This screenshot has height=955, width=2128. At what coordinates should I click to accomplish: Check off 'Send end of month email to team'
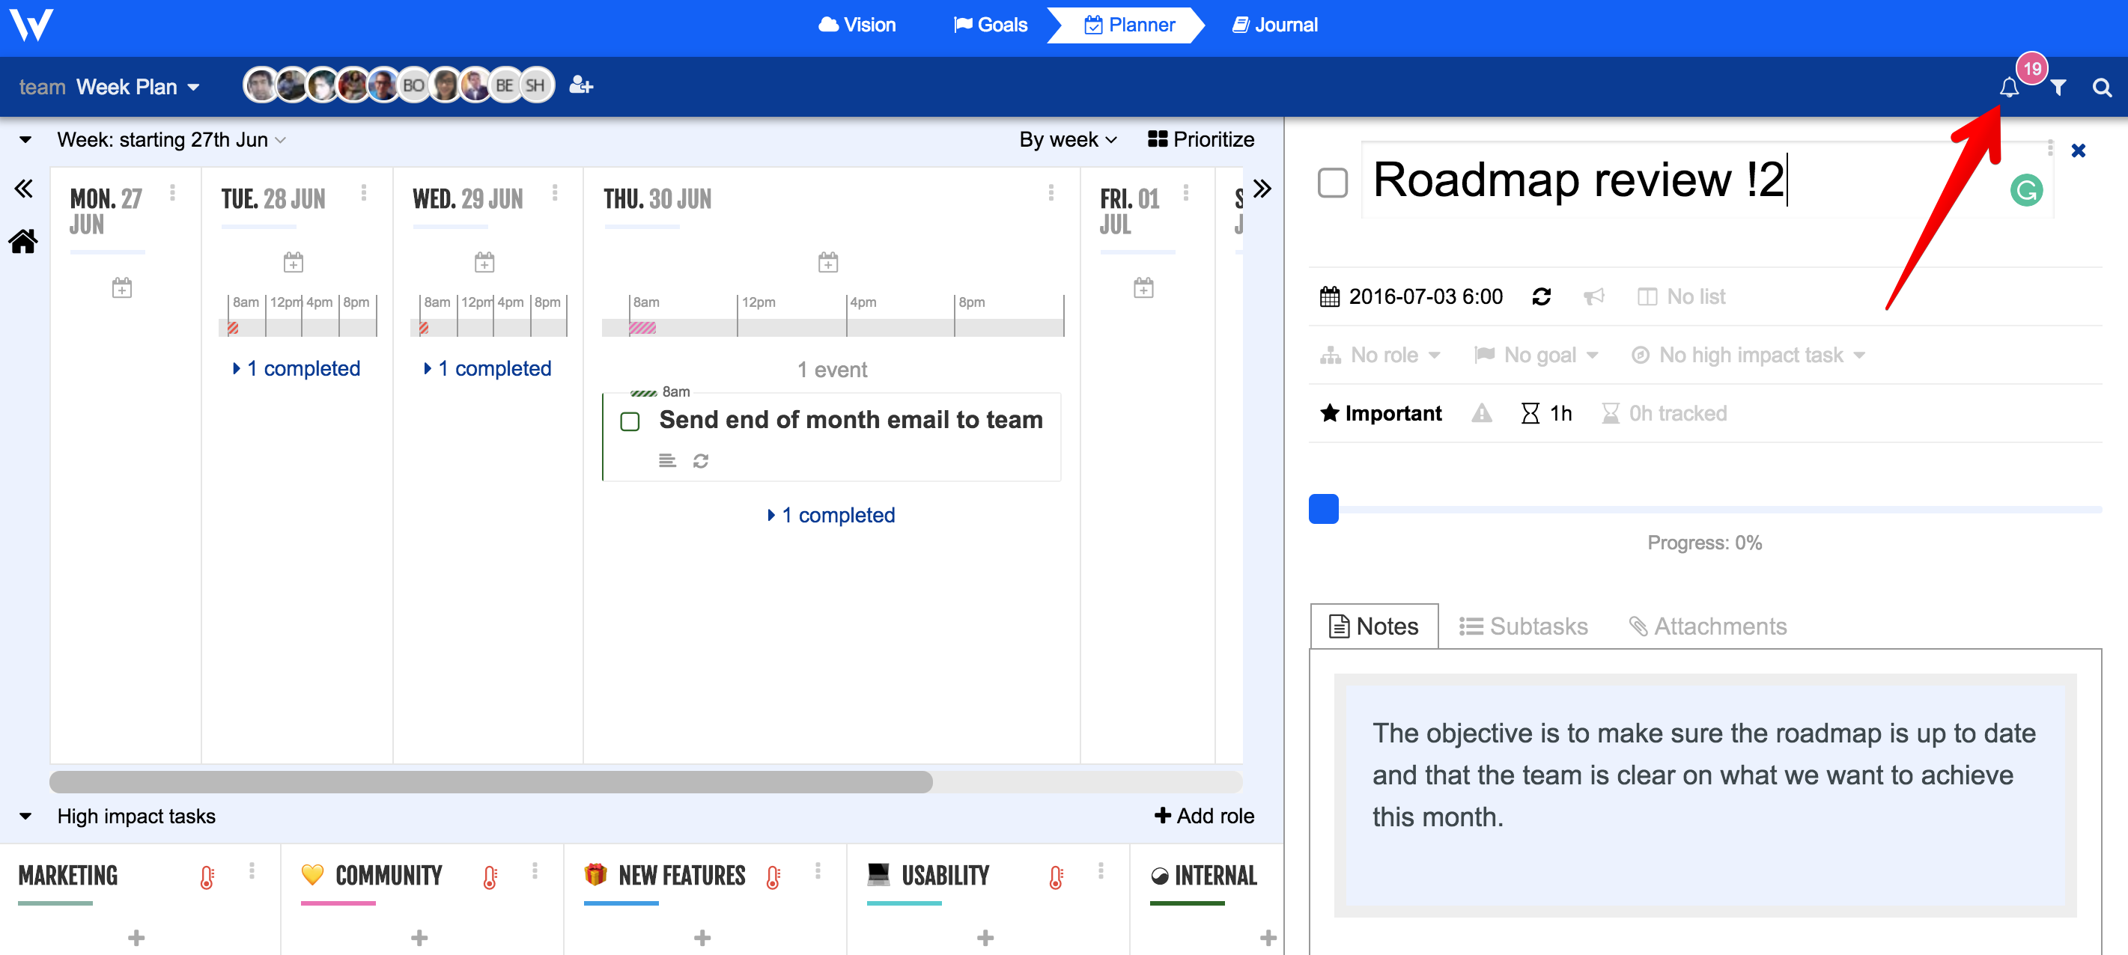[x=630, y=421]
